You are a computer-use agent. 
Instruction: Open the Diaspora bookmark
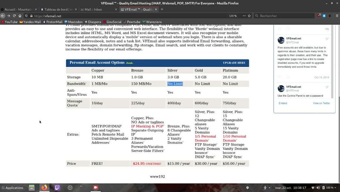(93, 22)
